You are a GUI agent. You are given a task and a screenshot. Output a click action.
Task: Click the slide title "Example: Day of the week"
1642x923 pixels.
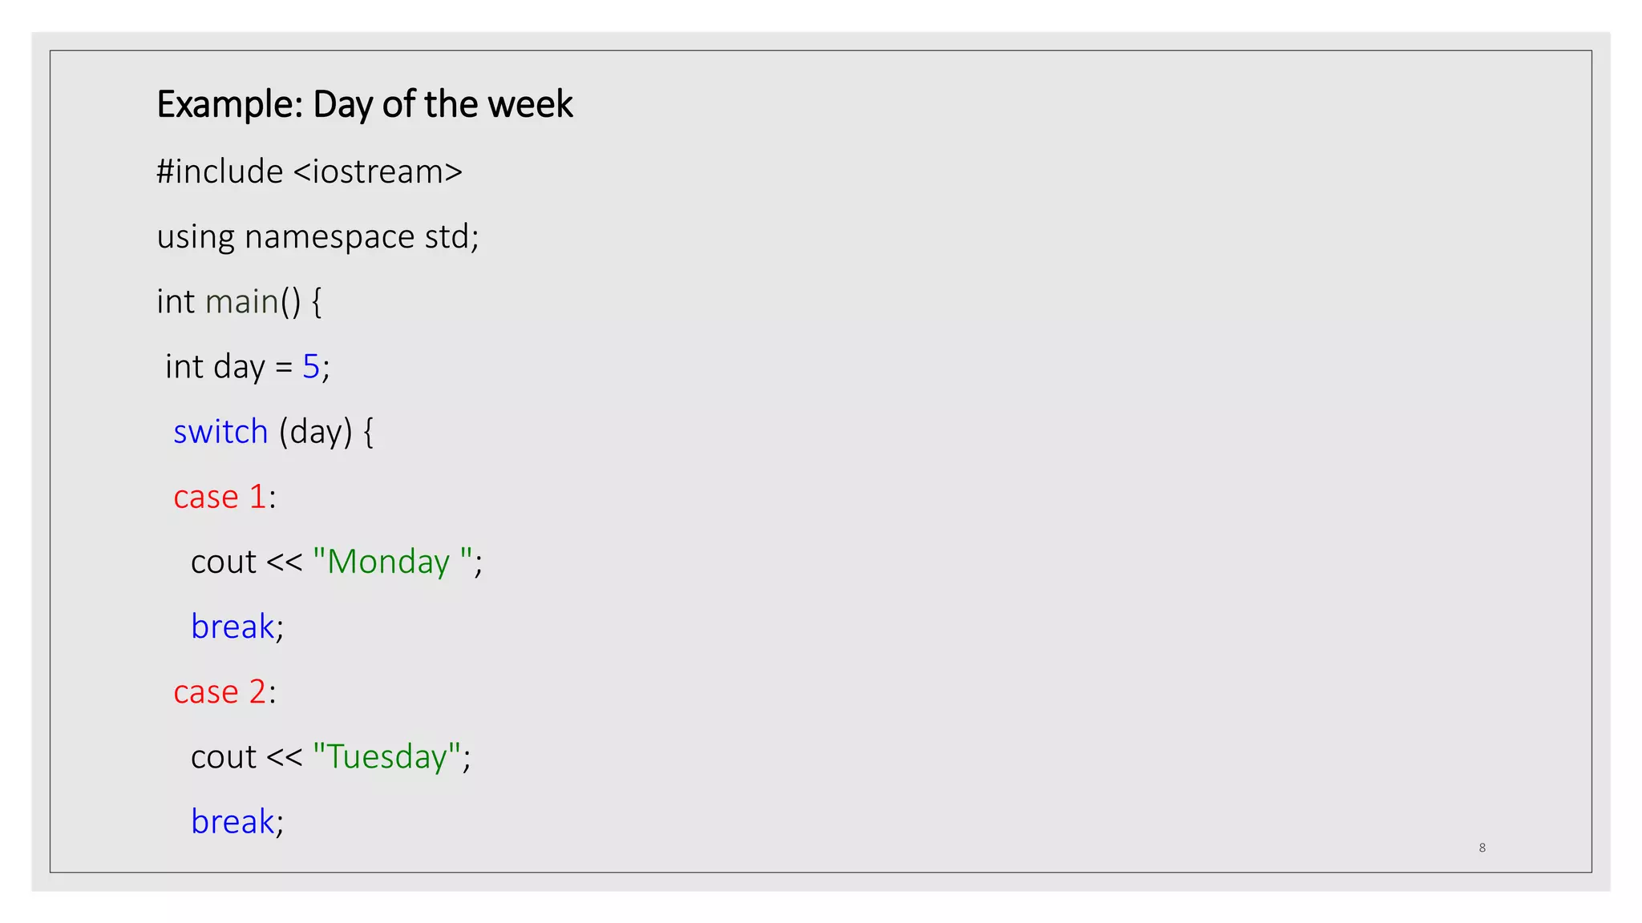click(x=365, y=105)
